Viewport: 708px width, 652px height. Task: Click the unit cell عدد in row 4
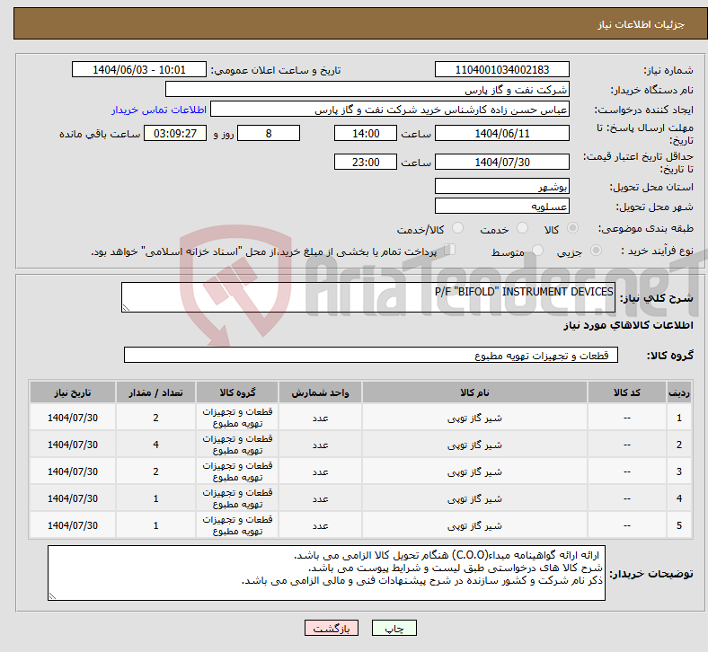(320, 498)
